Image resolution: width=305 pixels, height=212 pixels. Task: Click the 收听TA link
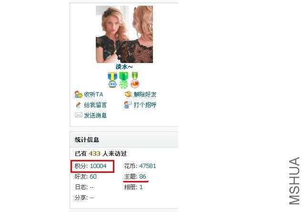pyautogui.click(x=93, y=95)
